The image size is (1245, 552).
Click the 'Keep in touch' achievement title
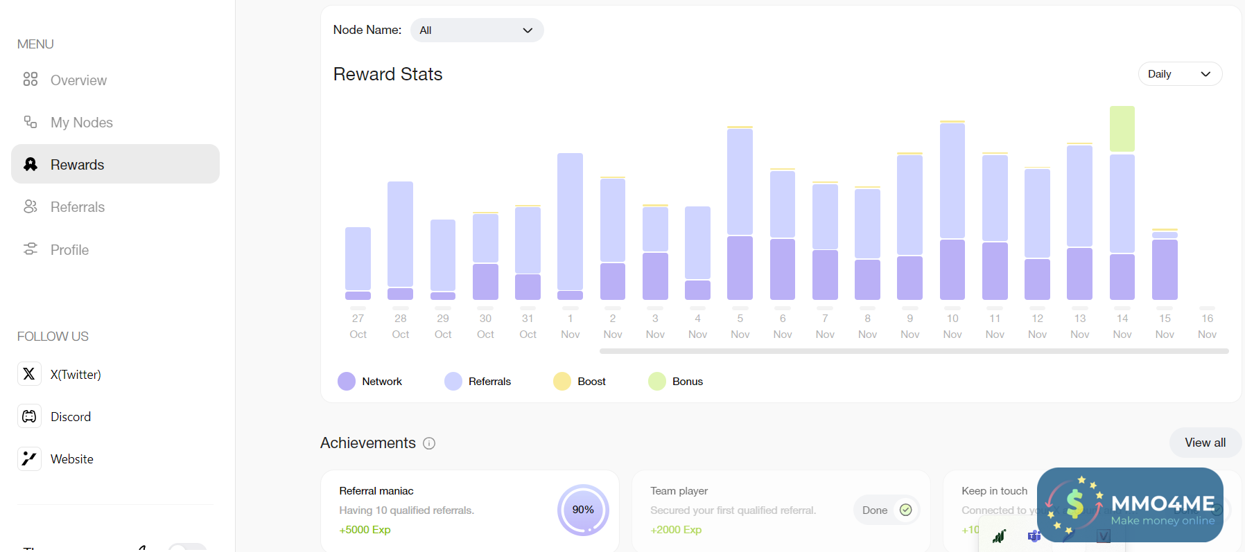coord(994,491)
